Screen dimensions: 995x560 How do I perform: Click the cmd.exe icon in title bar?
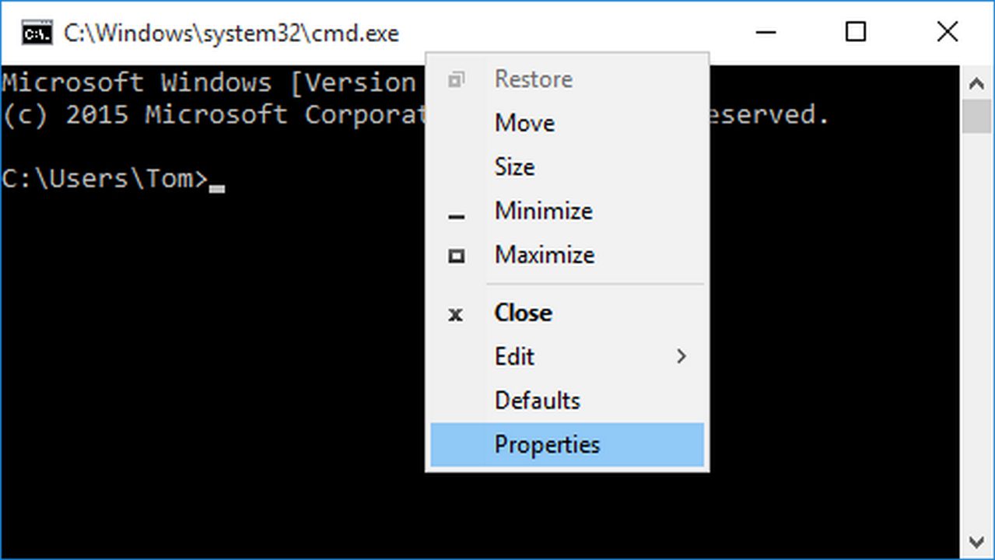37,33
